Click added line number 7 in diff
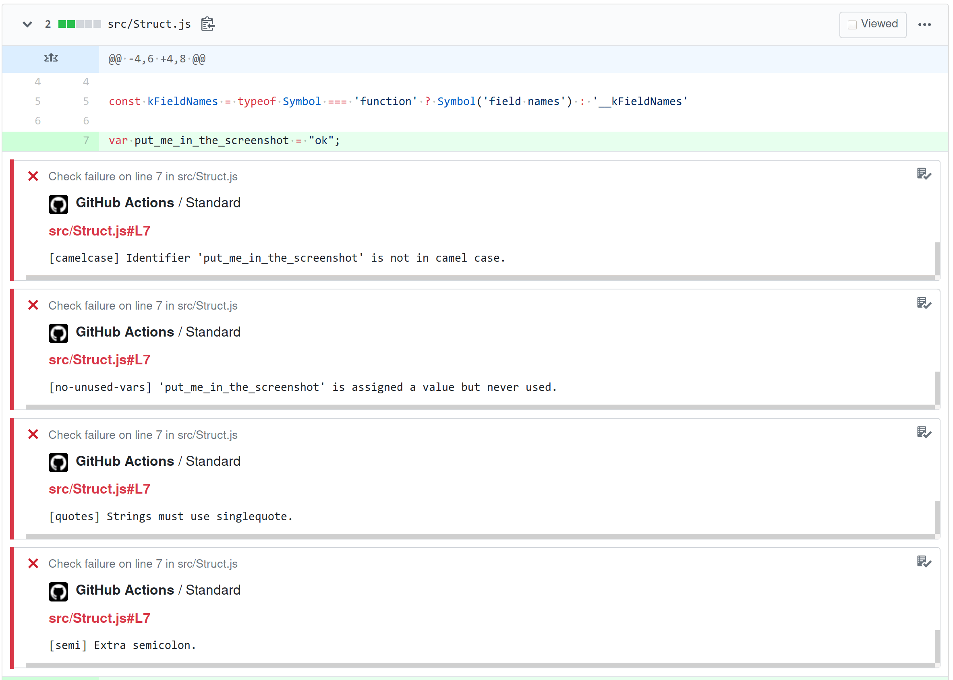953x680 pixels. [85, 141]
